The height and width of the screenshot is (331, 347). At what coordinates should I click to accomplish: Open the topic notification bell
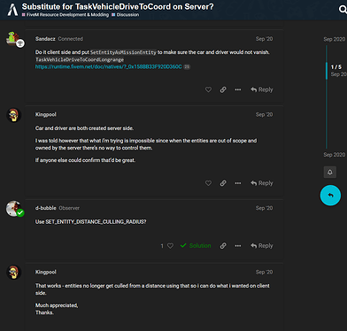click(330, 172)
